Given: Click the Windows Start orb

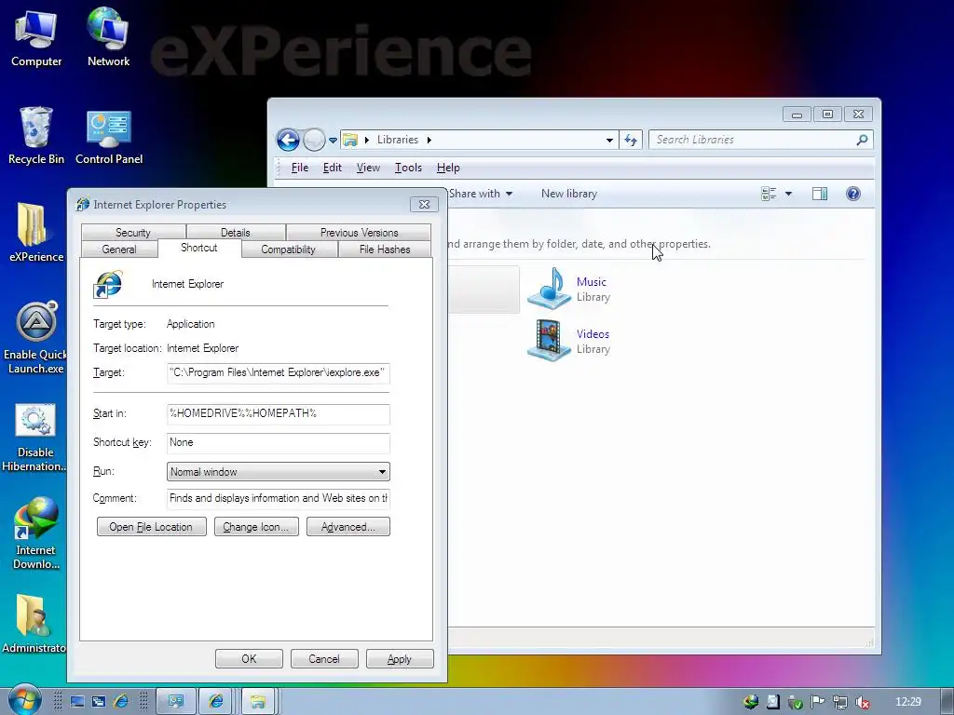Looking at the screenshot, I should point(24,700).
